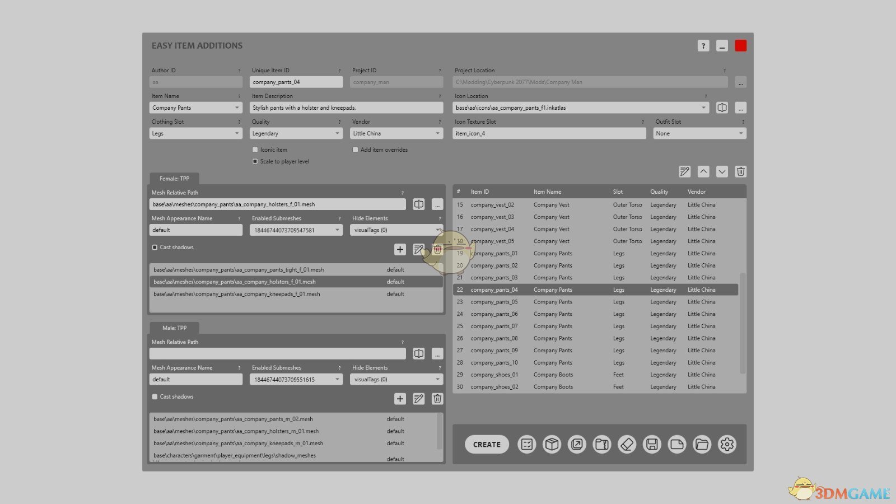The image size is (896, 504).
Task: Browse for Icon Location with the ellipsis button
Action: (740, 108)
